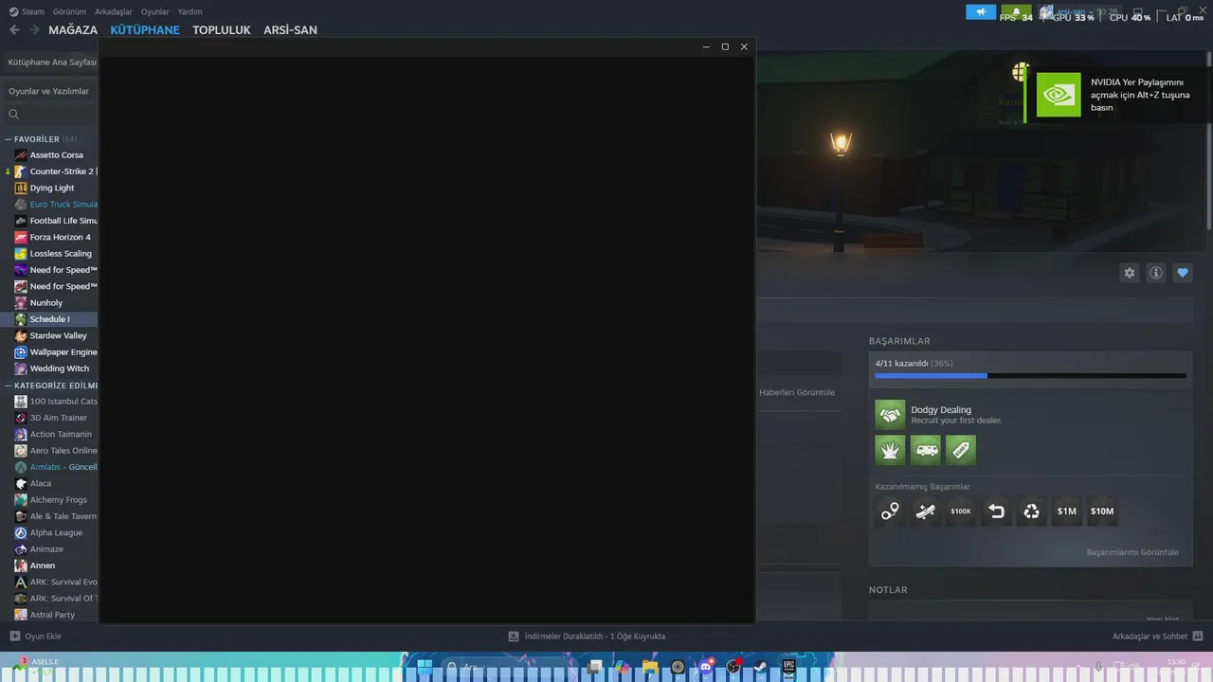Screen dimensions: 1213x682
Task: Toggle favorite heart for Schedule I
Action: coord(1183,273)
